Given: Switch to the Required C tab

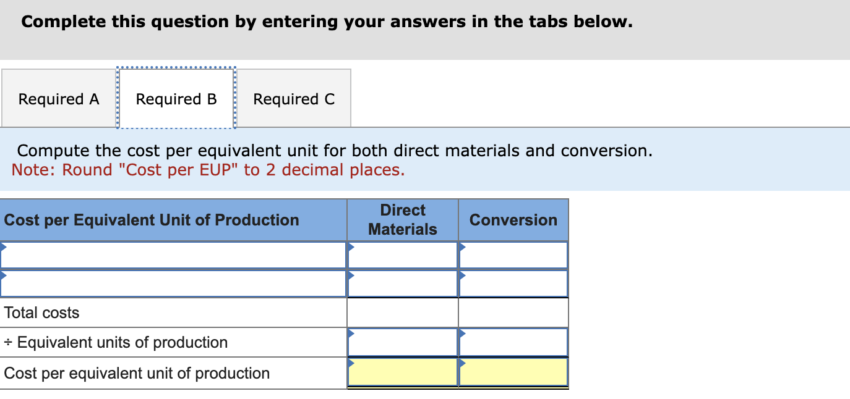Looking at the screenshot, I should [294, 99].
